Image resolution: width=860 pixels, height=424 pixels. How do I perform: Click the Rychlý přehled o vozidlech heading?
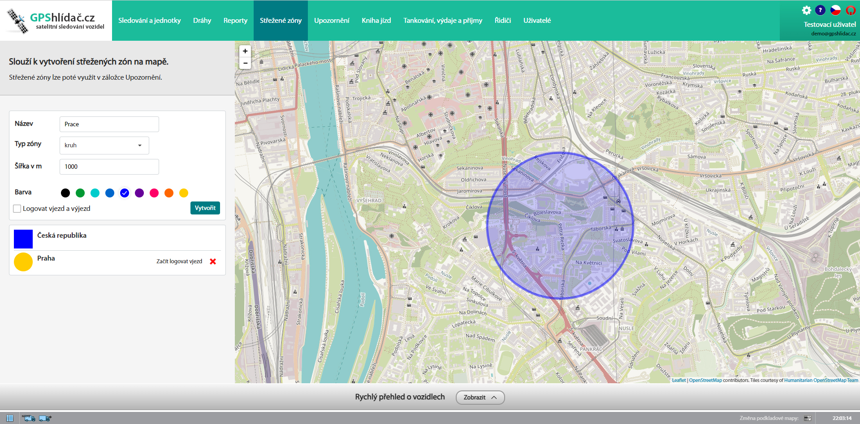[400, 397]
